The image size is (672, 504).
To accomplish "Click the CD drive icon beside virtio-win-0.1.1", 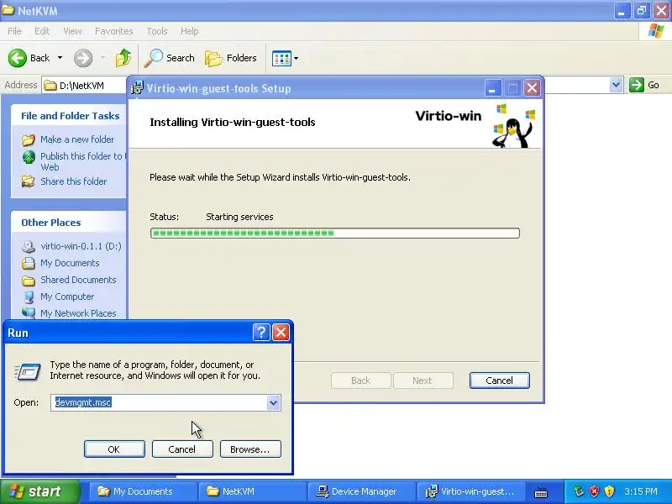I will click(x=29, y=246).
